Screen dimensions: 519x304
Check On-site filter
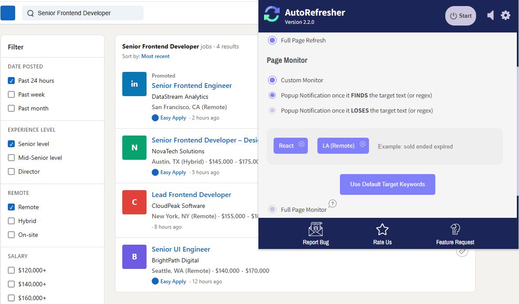(x=11, y=235)
